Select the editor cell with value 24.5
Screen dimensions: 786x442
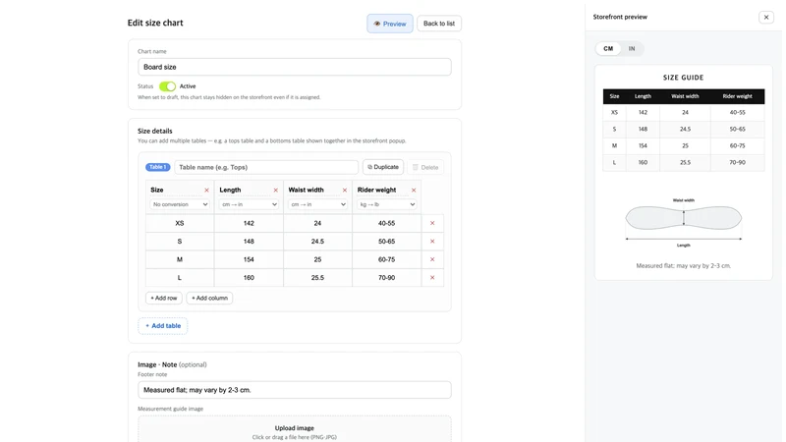[317, 241]
